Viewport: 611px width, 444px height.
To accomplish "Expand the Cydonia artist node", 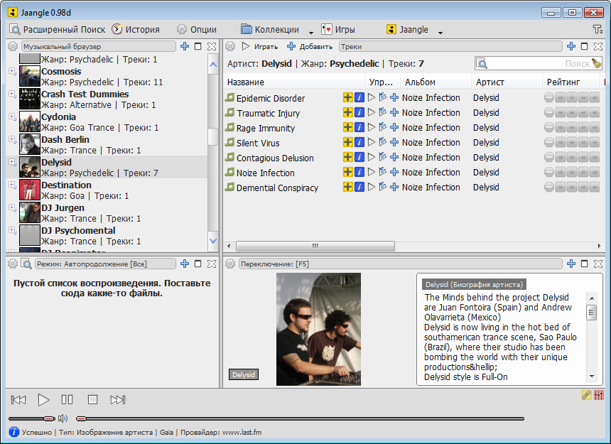I will pyautogui.click(x=12, y=116).
